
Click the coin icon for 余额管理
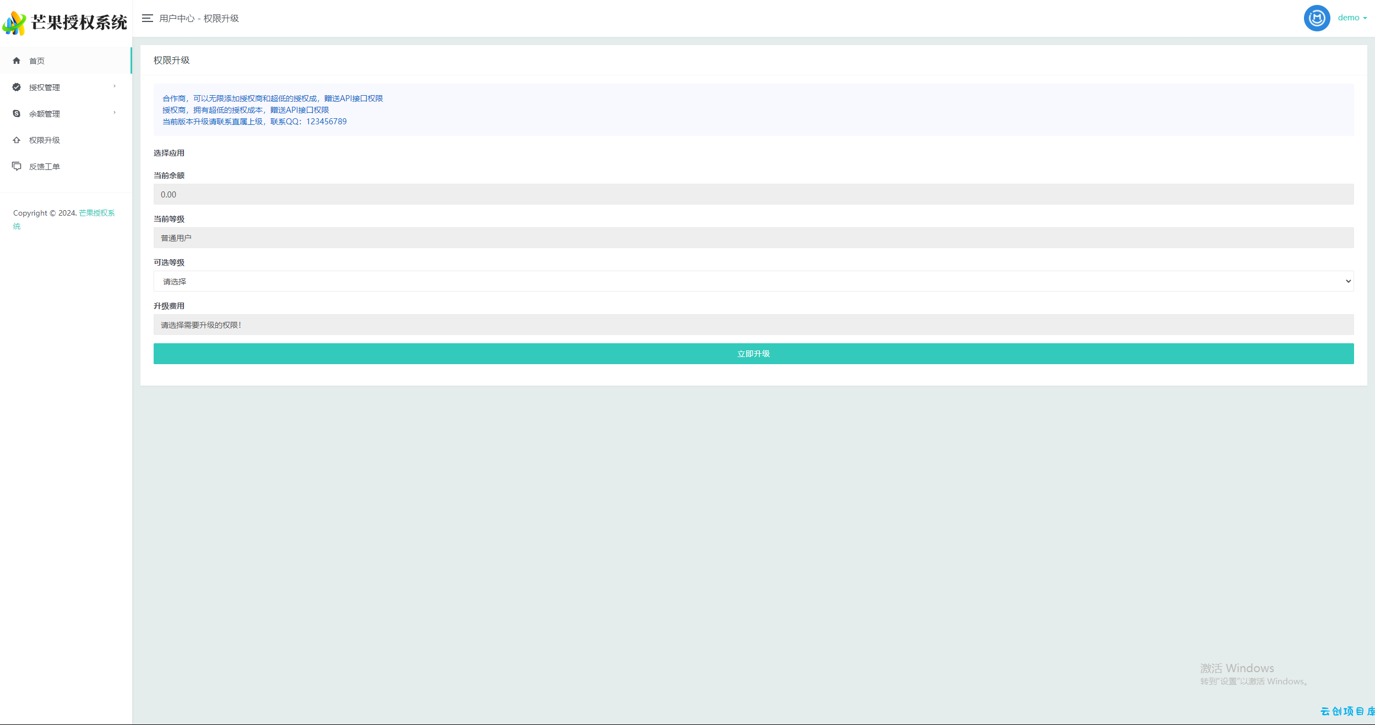point(17,113)
